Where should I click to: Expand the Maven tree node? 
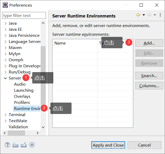[6, 48]
